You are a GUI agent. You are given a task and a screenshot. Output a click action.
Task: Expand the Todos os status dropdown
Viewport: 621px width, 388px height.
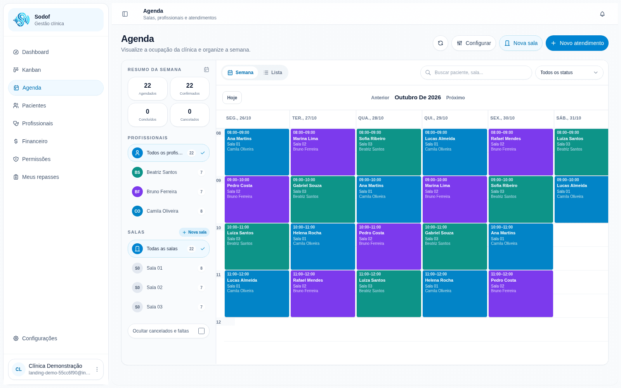(x=569, y=73)
